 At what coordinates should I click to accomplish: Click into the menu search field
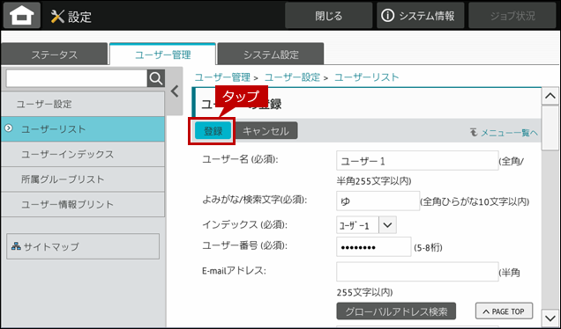(x=77, y=78)
